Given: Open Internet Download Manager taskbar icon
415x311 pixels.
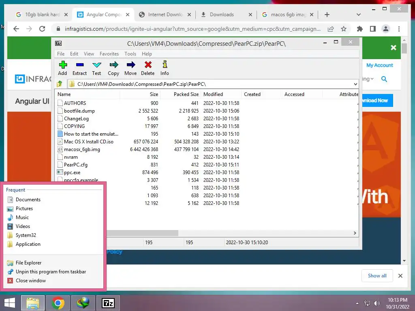Looking at the screenshot, I should 83,303.
